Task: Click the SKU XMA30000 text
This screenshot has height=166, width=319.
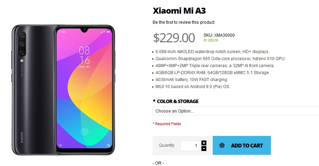Action: (x=219, y=35)
